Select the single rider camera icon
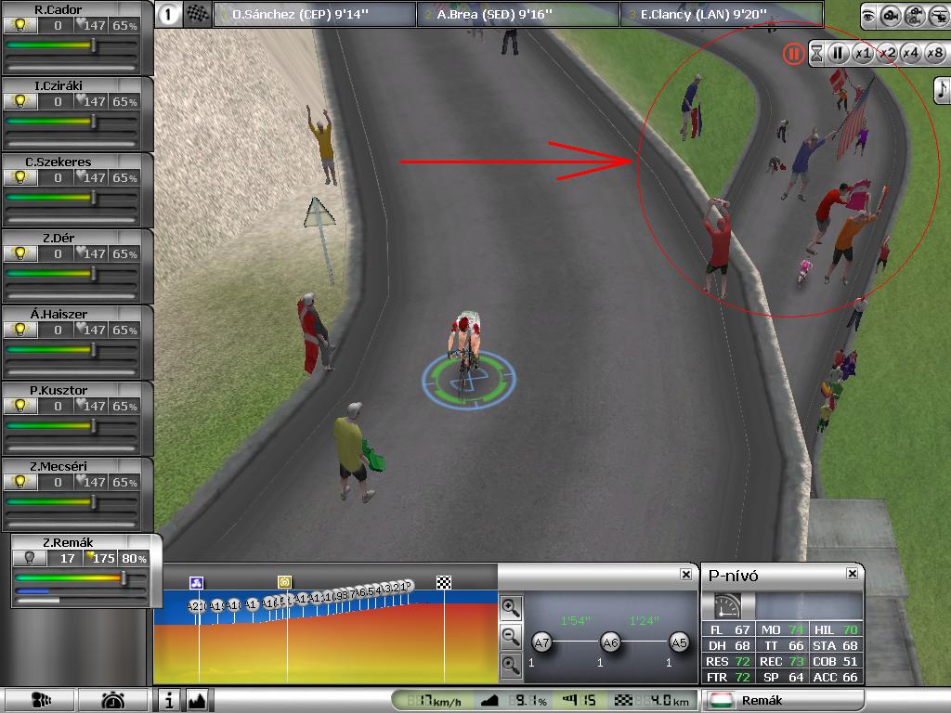Viewport: 951px width, 713px height. 891,15
